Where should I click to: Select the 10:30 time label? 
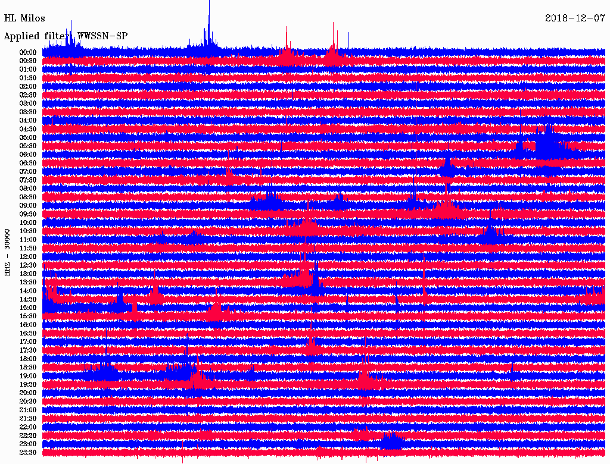(x=28, y=231)
